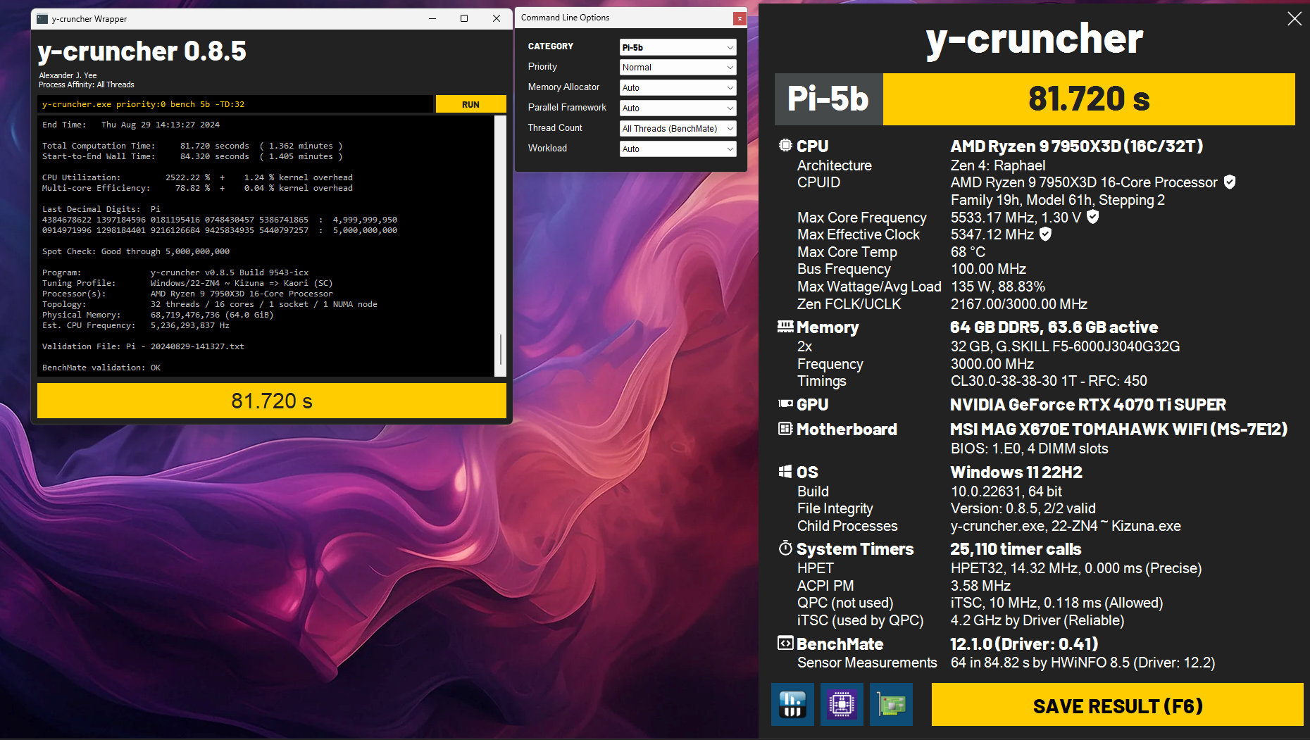Launch CPU-Z from the result panel

point(842,704)
